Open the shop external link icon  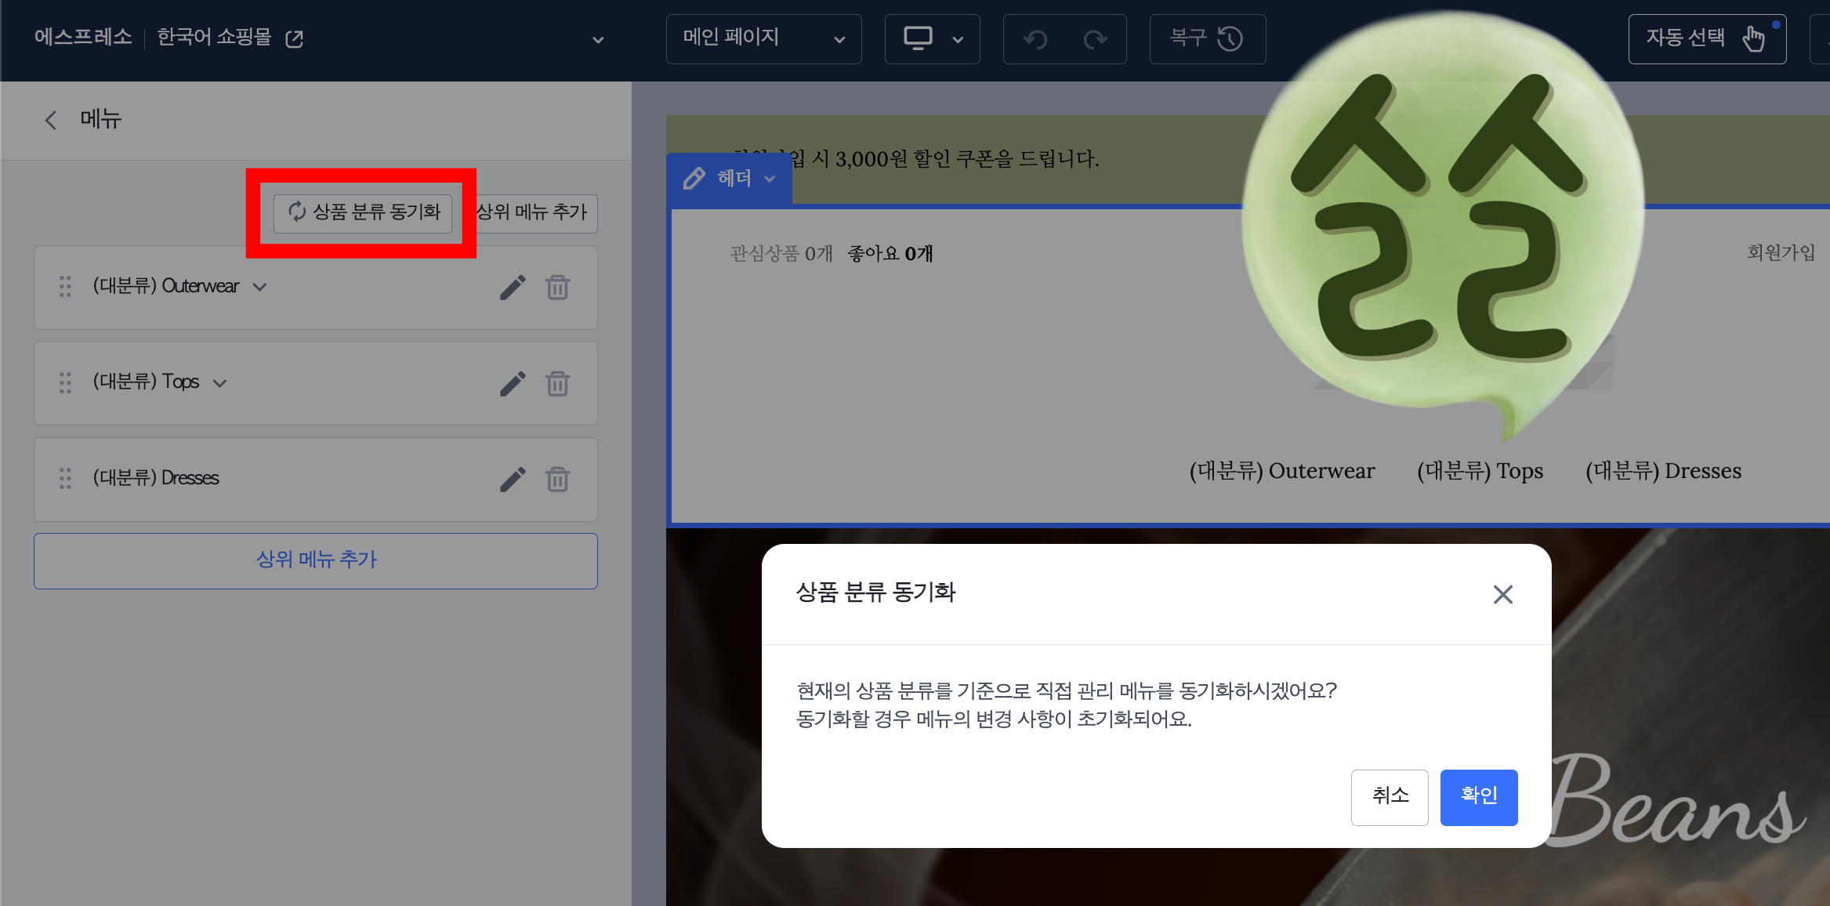pos(295,38)
